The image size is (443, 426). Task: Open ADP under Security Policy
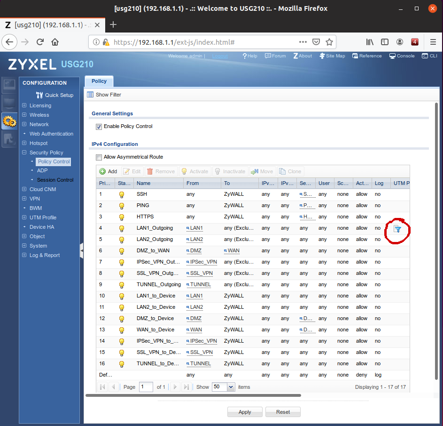coord(42,170)
